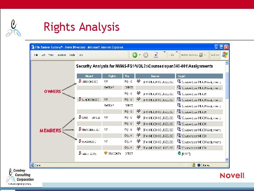The width and height of the screenshot is (254, 191).
Task: Click the green Back arrow button
Action: [135, 55]
